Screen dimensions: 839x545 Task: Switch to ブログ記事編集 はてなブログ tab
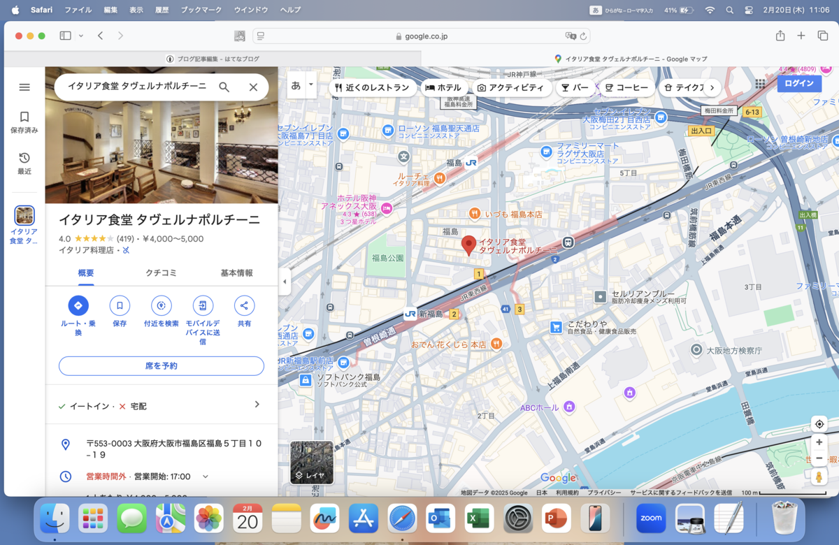coord(213,59)
